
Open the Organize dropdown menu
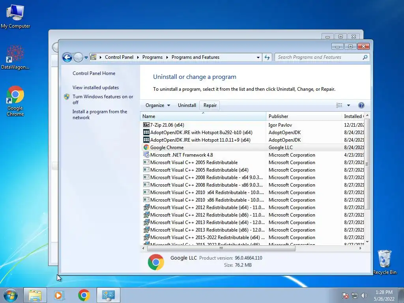tap(158, 105)
